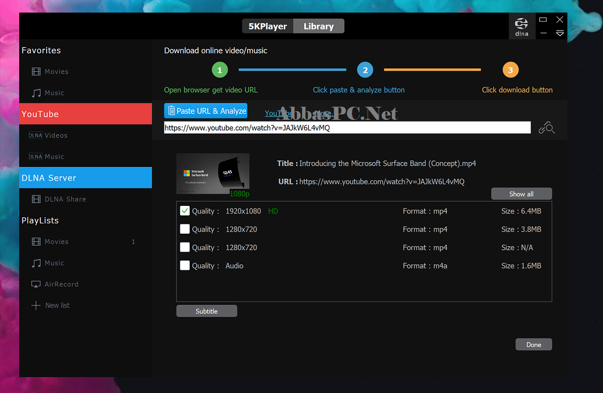Click the orange step 3 circle
603x393 pixels.
point(510,70)
